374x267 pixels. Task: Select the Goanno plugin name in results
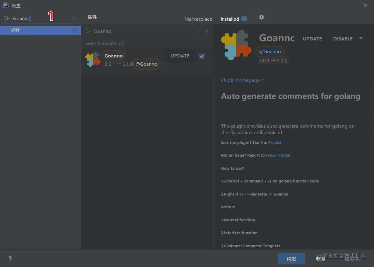[114, 56]
